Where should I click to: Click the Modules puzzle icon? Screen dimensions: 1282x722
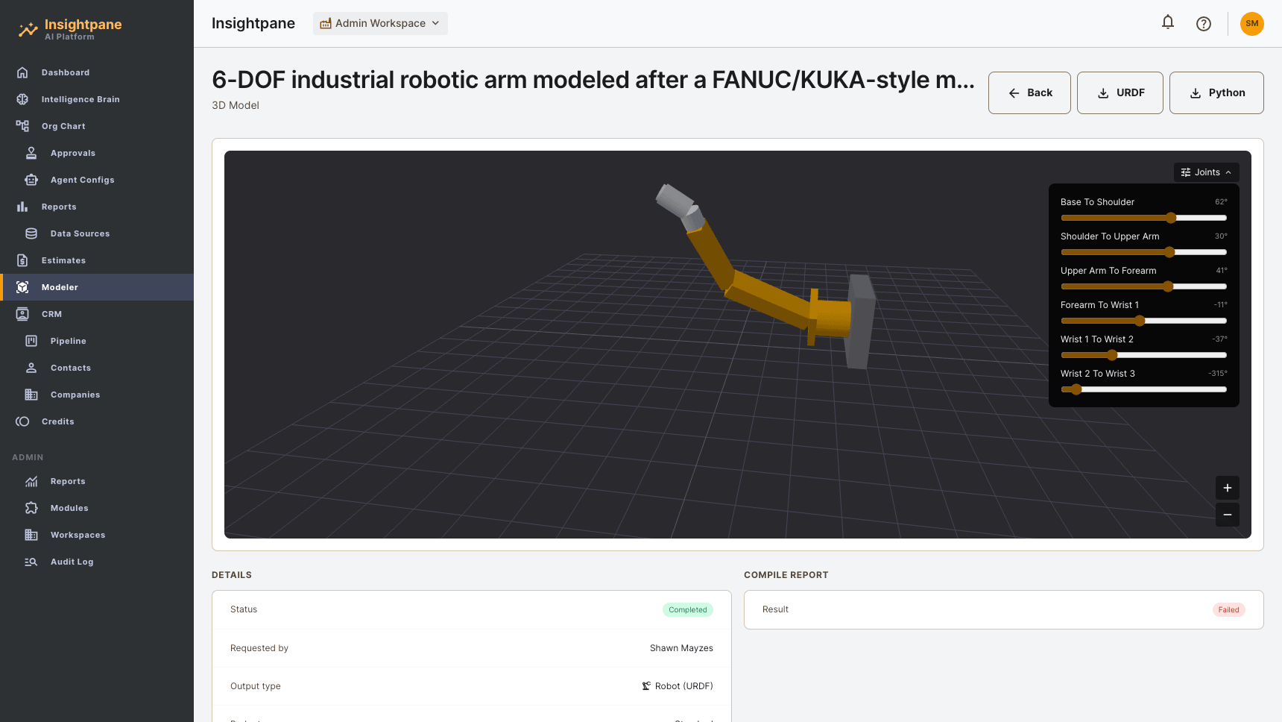[31, 508]
